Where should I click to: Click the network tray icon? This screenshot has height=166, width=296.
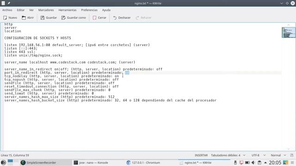coord(241,163)
